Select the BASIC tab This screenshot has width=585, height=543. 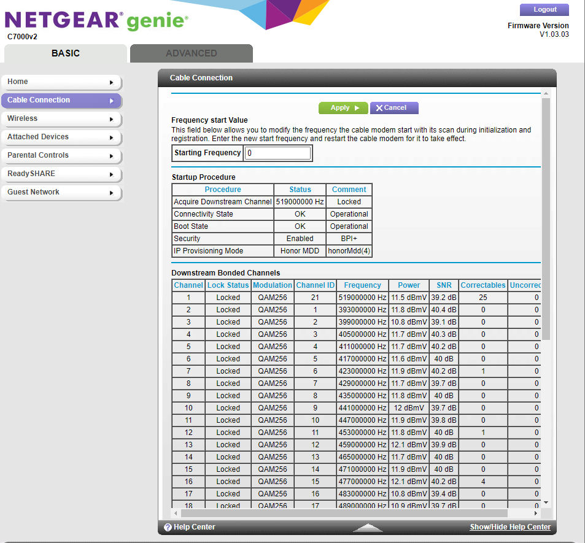(x=64, y=53)
